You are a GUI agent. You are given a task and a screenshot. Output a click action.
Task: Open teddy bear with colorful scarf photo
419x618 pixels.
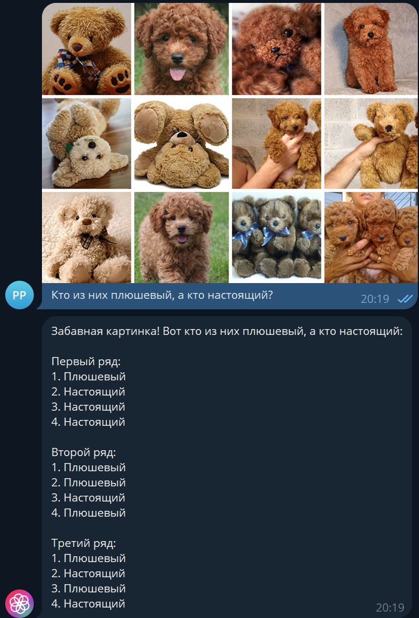86,49
